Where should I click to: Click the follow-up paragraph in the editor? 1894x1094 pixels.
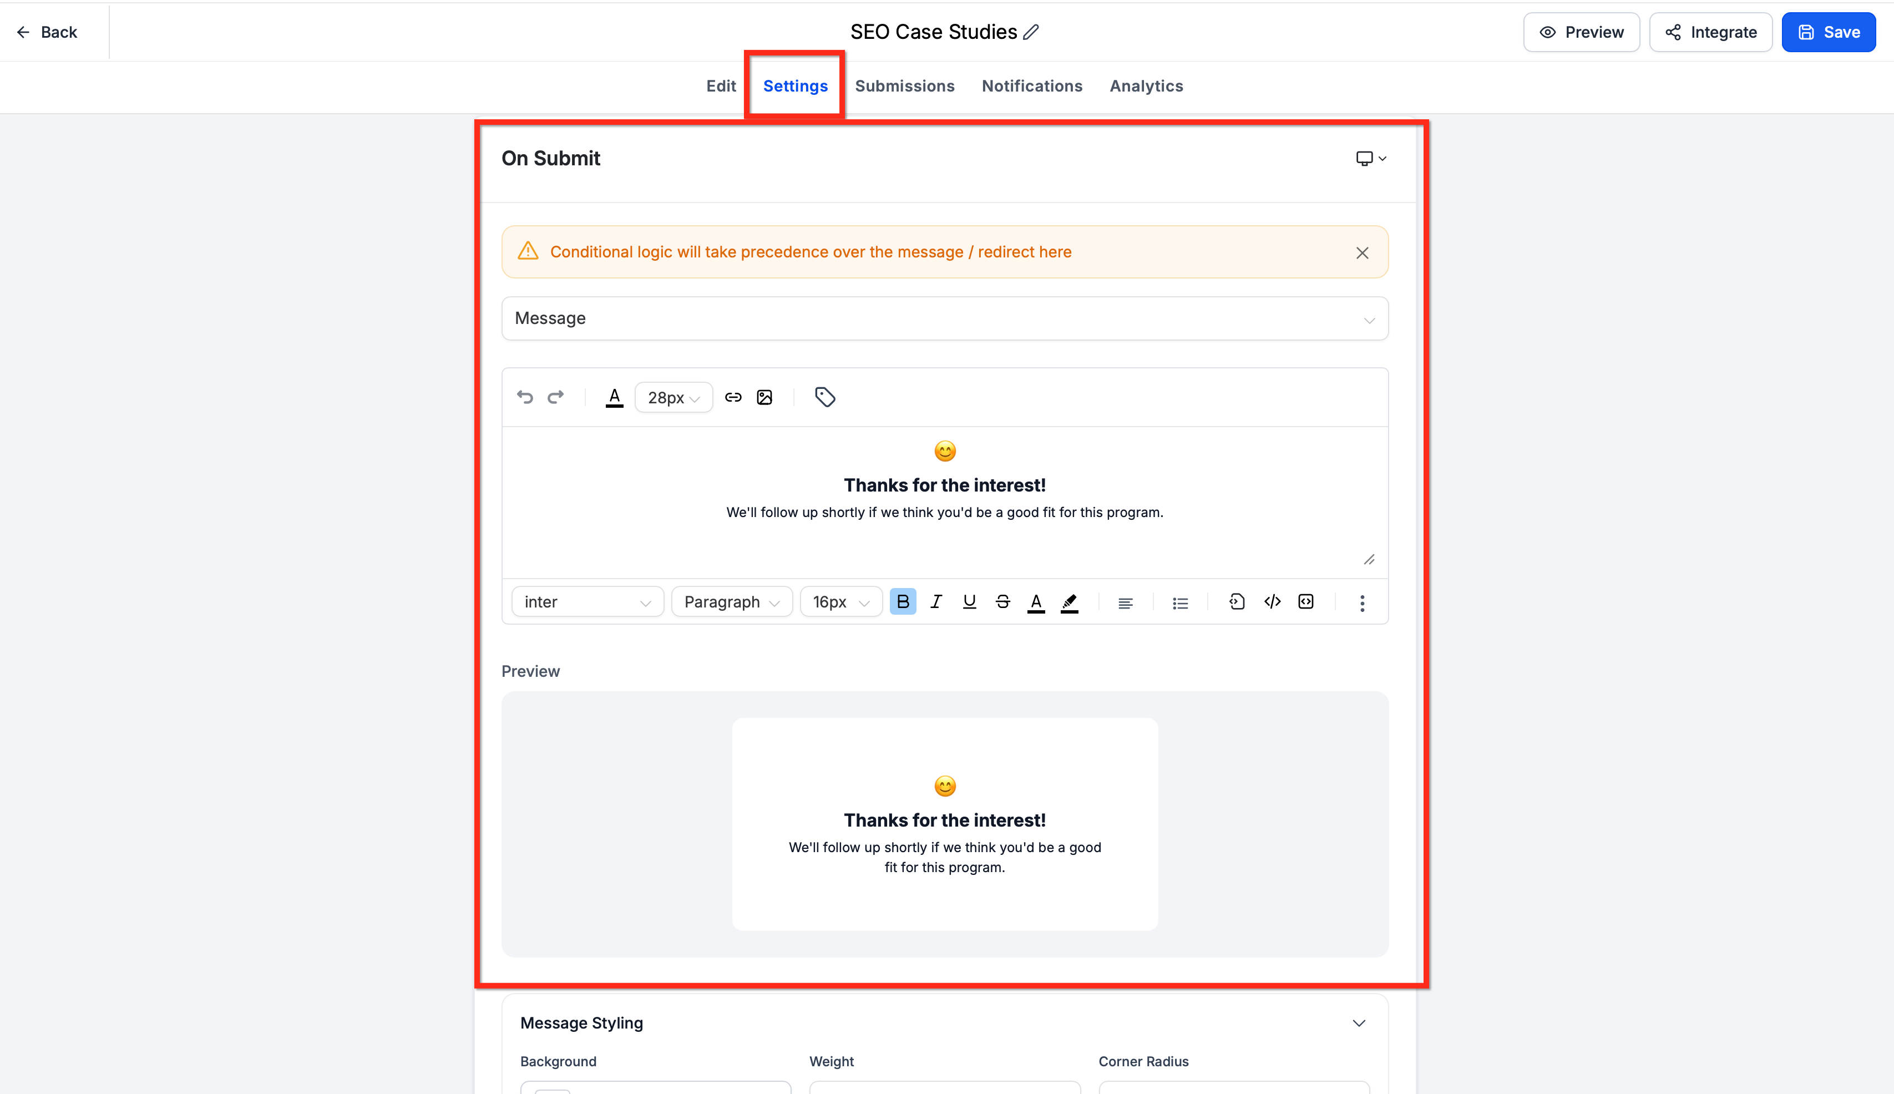pos(944,513)
